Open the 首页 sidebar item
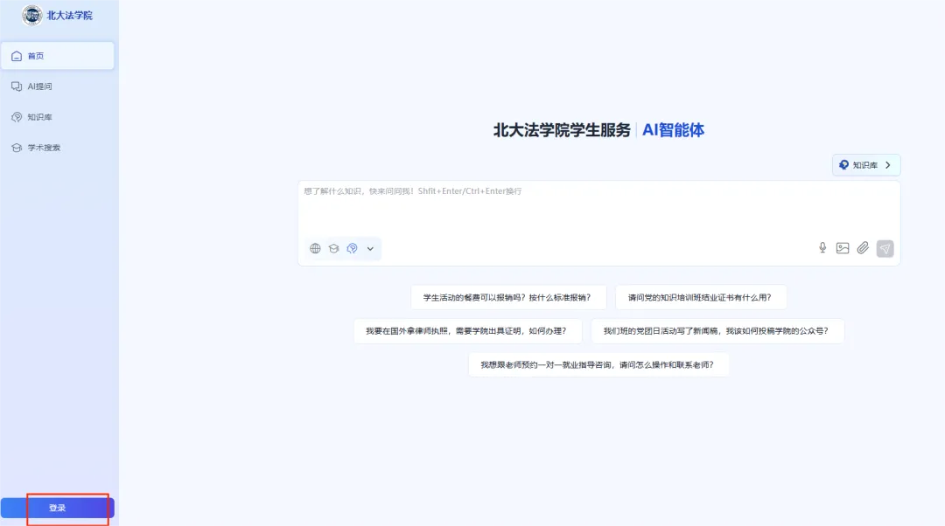 coord(57,56)
